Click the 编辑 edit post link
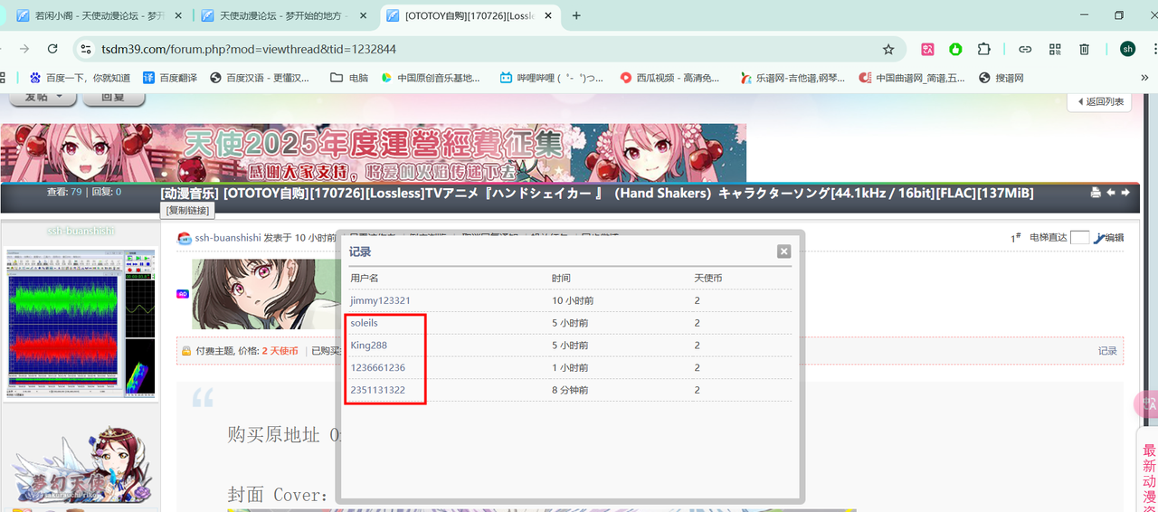 click(x=1113, y=238)
